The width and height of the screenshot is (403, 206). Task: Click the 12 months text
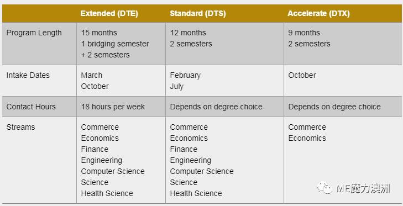(188, 33)
